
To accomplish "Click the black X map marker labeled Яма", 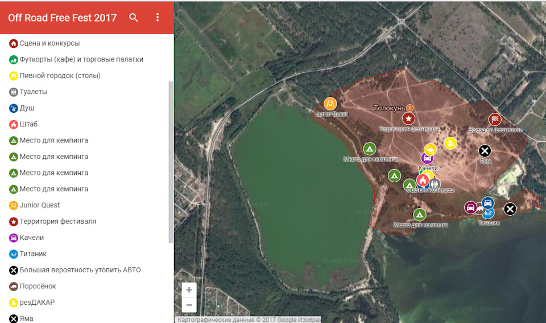I will [485, 151].
